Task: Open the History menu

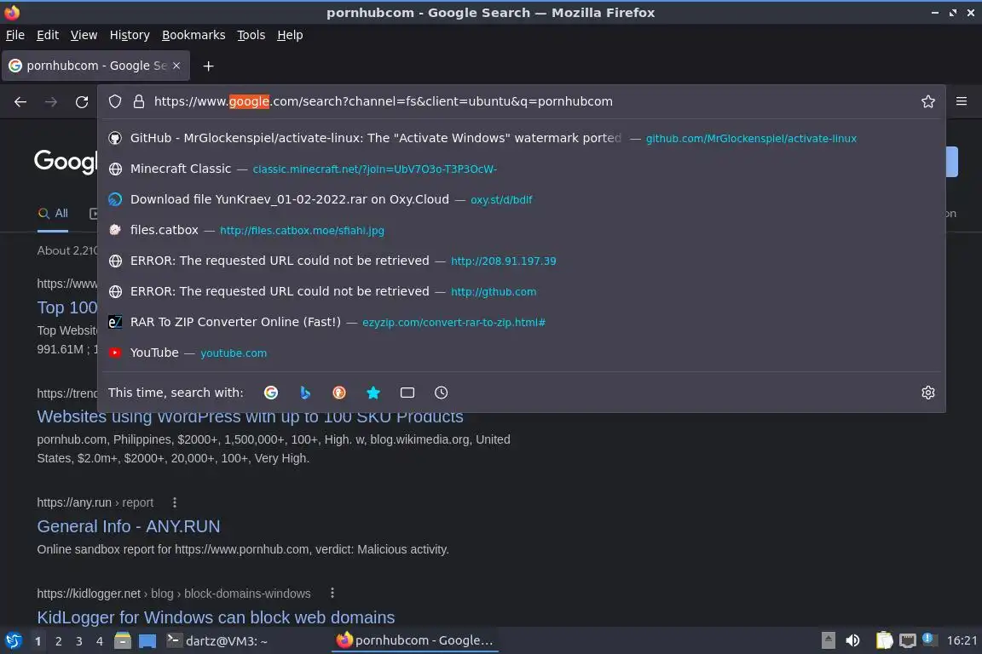Action: [x=130, y=35]
